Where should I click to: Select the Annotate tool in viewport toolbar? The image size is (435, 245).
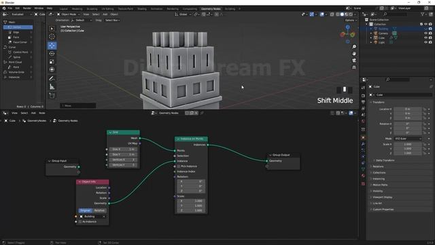point(52,79)
